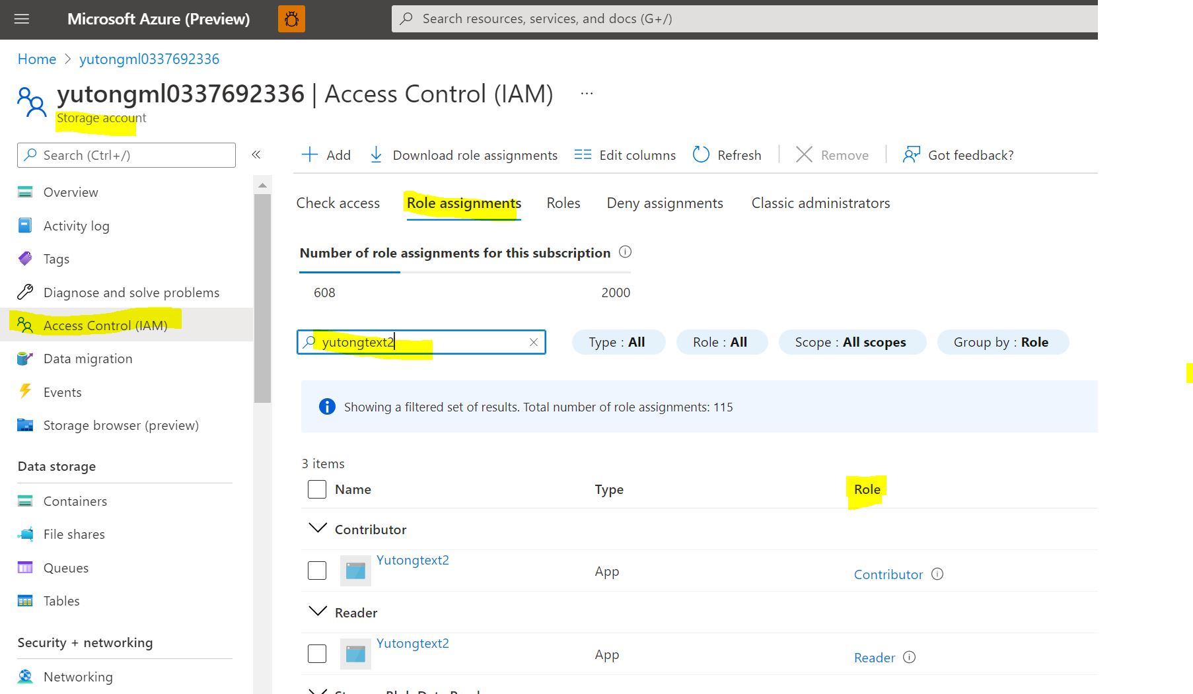Click the info icon beside Contributor role

point(937,574)
